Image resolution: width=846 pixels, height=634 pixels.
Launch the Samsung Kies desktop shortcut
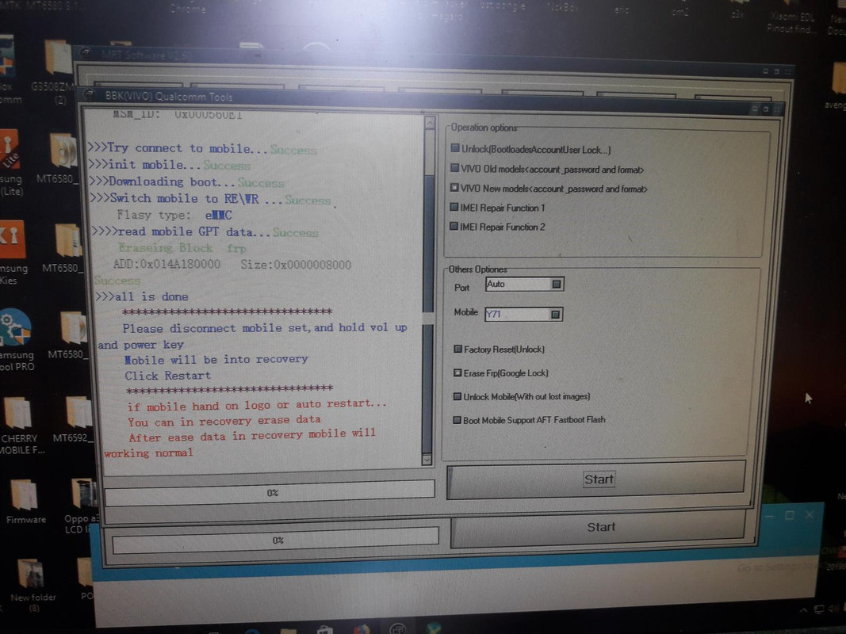click(x=12, y=252)
